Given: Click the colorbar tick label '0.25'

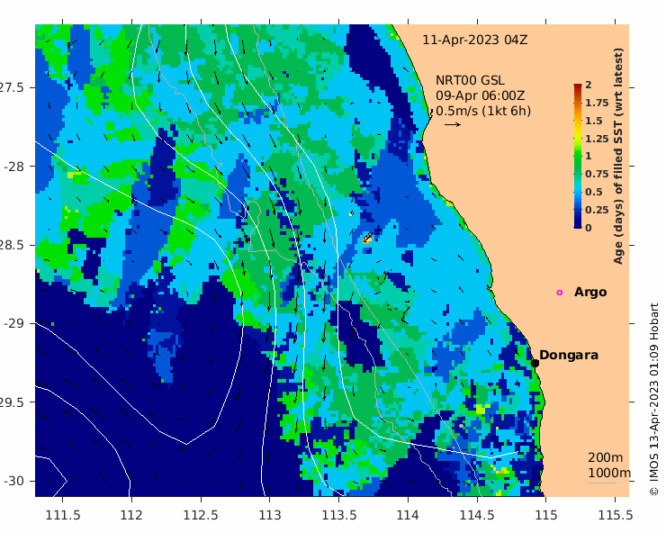Looking at the screenshot, I should 597,210.
